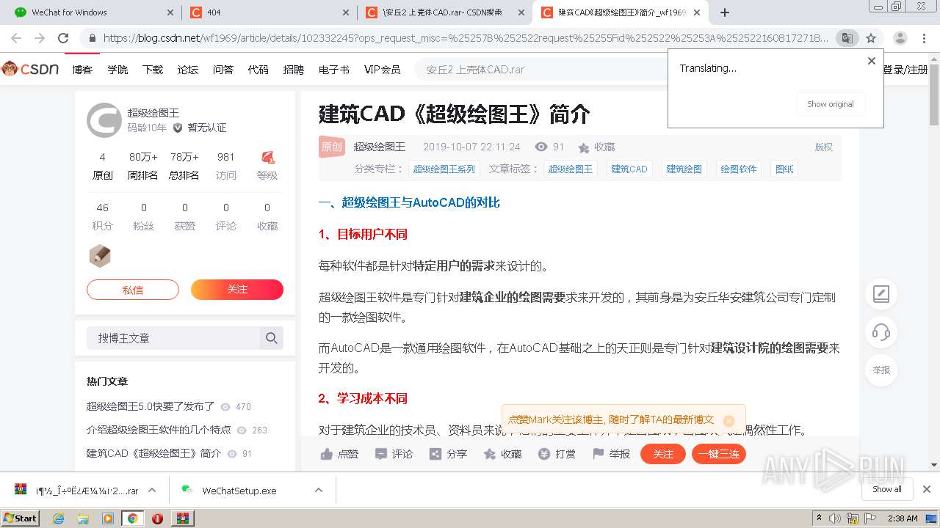This screenshot has height=528, width=940.
Task: Click the thumbs-up 点赞 icon
Action: 327,454
